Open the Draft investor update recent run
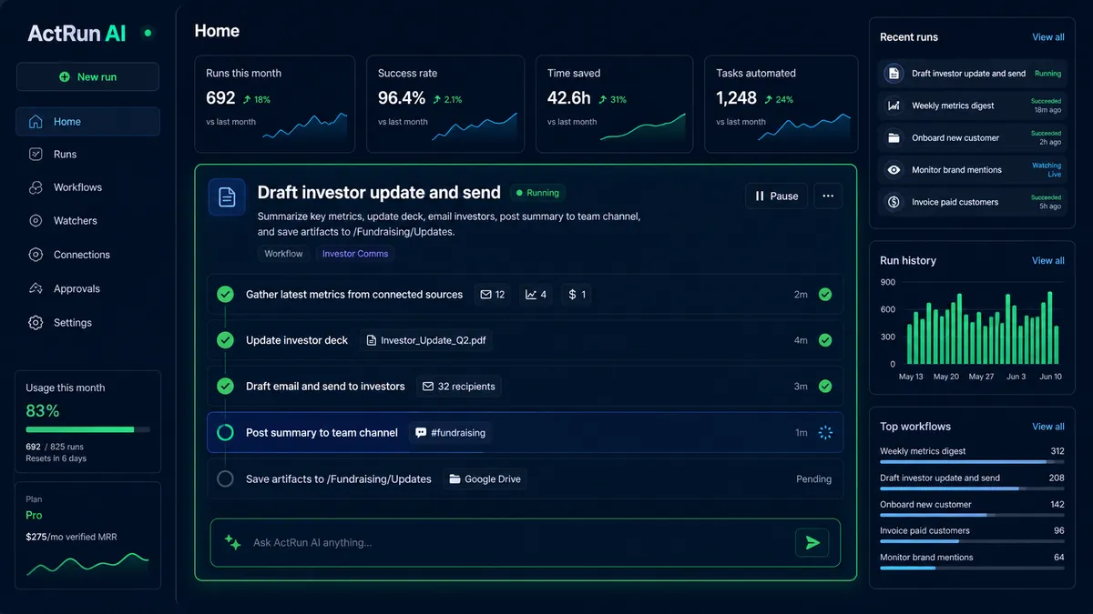This screenshot has width=1093, height=614. click(973, 74)
